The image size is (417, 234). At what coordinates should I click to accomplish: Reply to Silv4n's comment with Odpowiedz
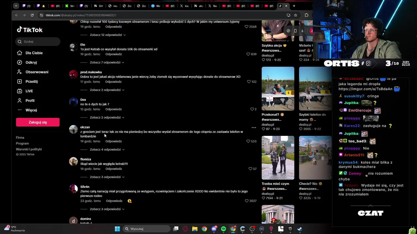tap(114, 201)
